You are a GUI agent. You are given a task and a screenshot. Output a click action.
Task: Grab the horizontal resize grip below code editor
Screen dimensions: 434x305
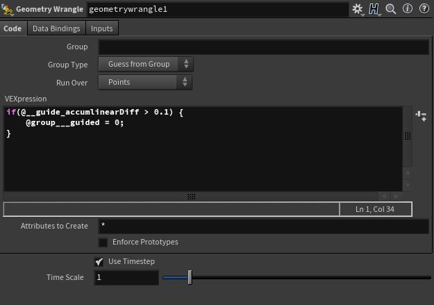point(191,197)
